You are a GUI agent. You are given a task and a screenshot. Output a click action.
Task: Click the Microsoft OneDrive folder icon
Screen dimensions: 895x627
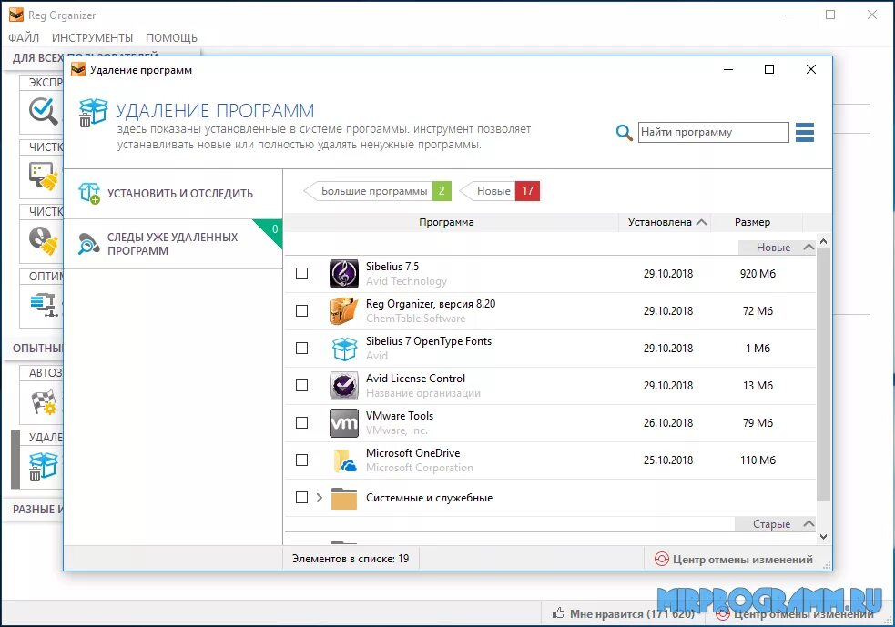(x=344, y=460)
